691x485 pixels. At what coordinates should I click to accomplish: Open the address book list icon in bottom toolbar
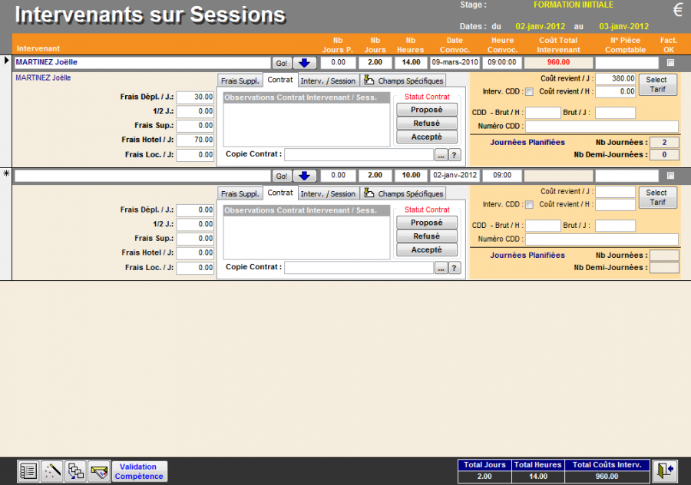[x=28, y=471]
